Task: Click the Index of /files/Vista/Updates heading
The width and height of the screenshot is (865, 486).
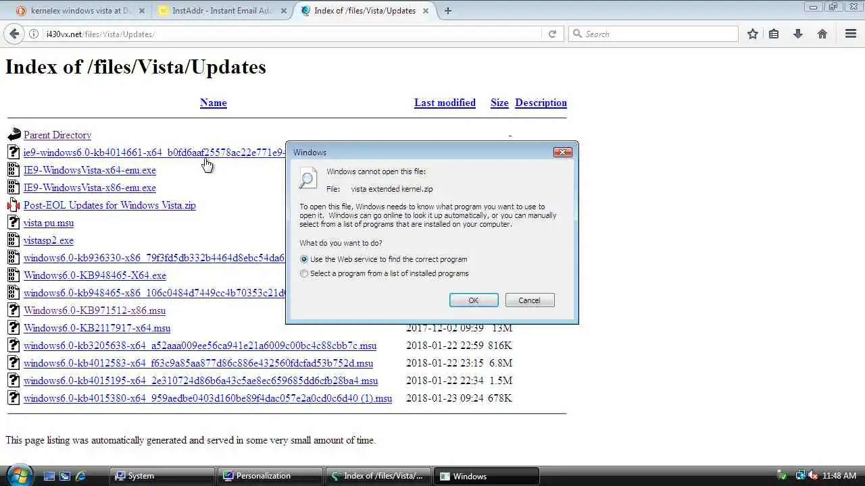Action: pos(136,67)
